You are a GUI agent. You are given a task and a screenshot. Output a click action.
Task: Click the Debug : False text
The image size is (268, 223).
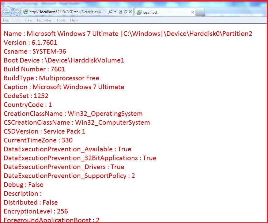(24, 185)
